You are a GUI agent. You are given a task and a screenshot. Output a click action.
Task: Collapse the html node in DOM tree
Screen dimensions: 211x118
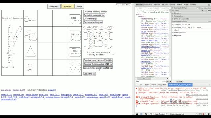coord(137,14)
